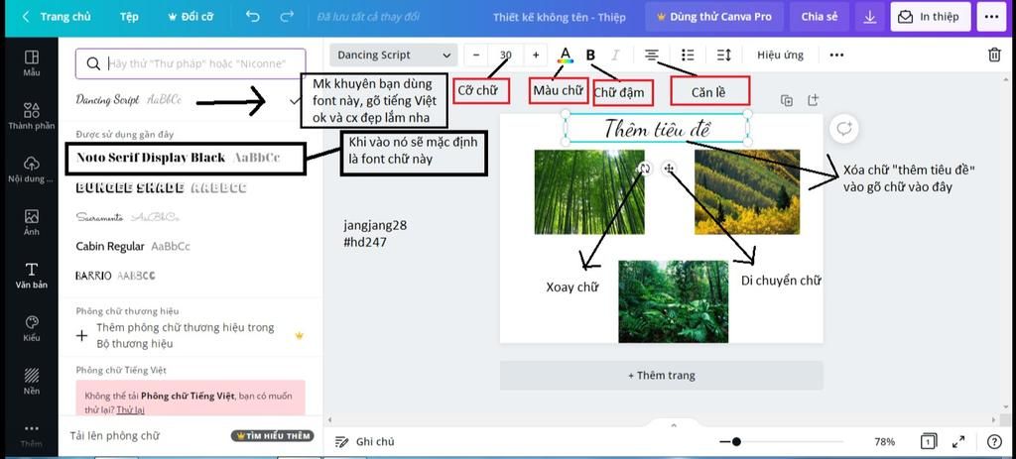The image size is (1016, 459).
Task: Open line spacing options
Action: pyautogui.click(x=723, y=56)
